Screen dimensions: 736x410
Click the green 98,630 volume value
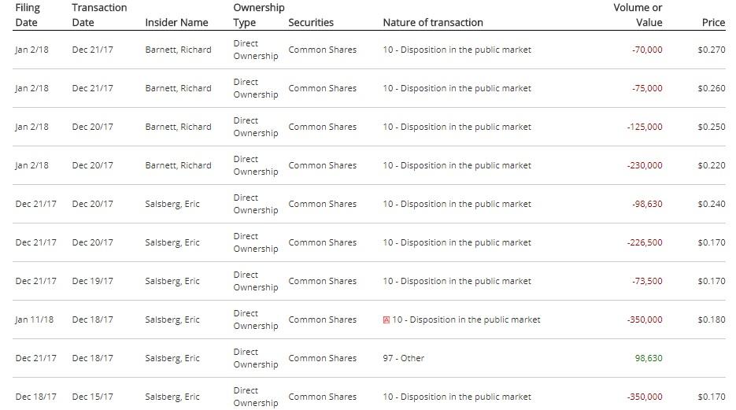[x=649, y=358]
